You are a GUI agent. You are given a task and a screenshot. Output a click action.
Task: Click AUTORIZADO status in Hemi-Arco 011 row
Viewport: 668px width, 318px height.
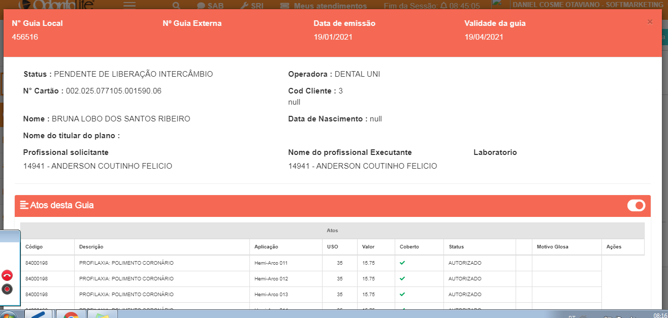click(465, 263)
